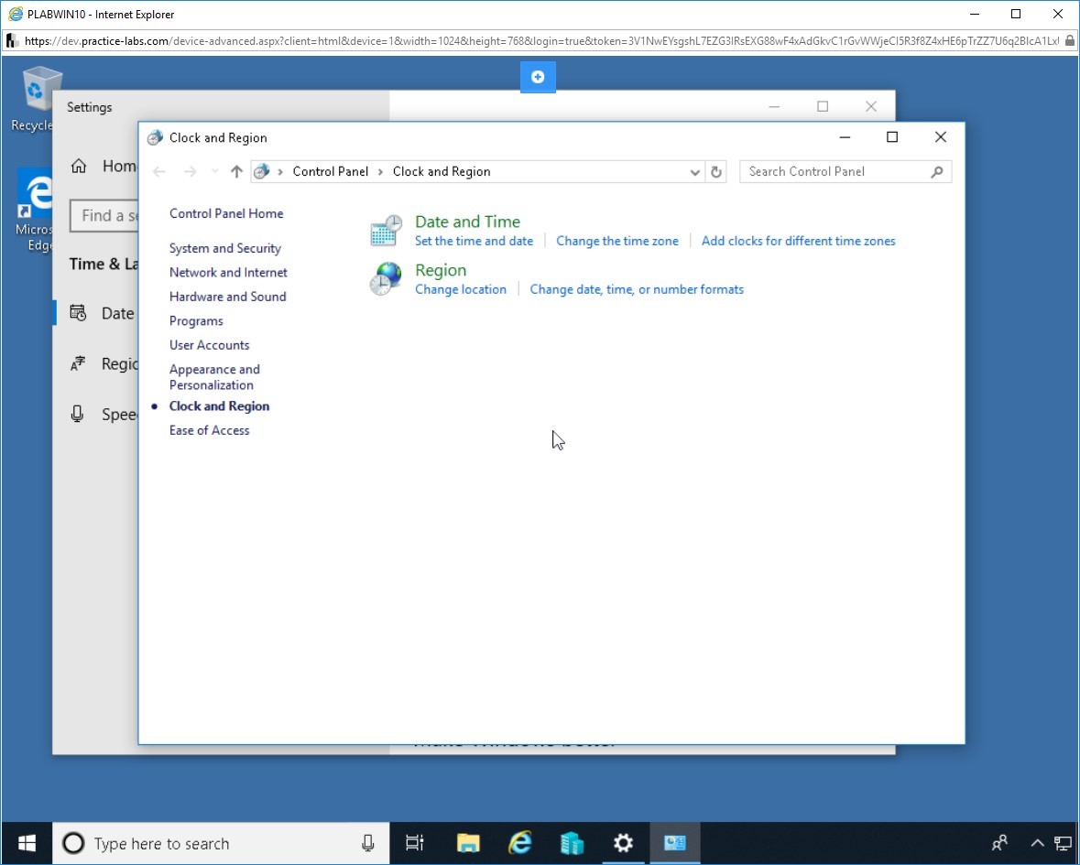Refresh the Clock and Region page

tap(716, 172)
